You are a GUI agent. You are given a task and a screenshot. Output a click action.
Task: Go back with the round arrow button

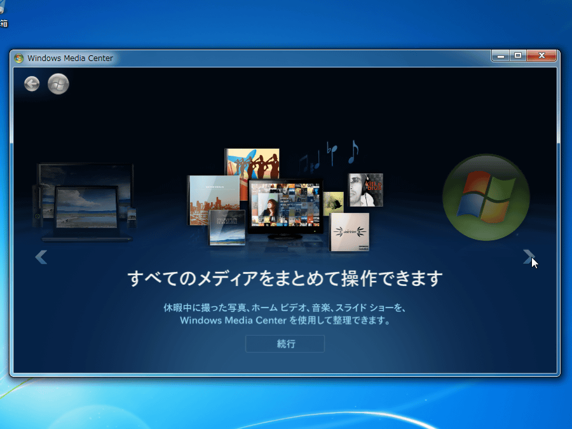click(x=32, y=84)
